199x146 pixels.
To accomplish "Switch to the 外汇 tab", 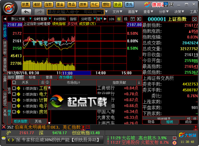I will tap(95, 5).
